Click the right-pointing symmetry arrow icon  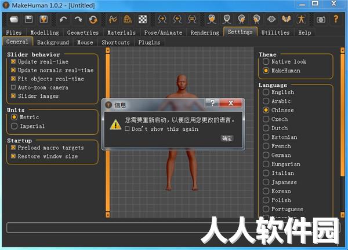pyautogui.click(x=162, y=20)
